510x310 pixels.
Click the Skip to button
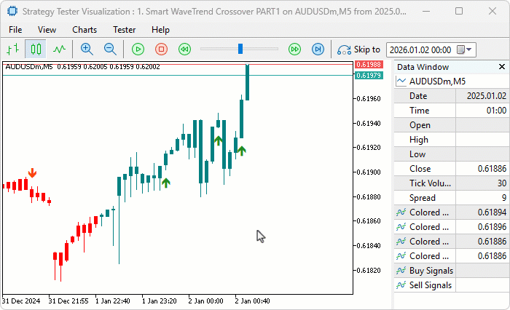click(x=358, y=49)
